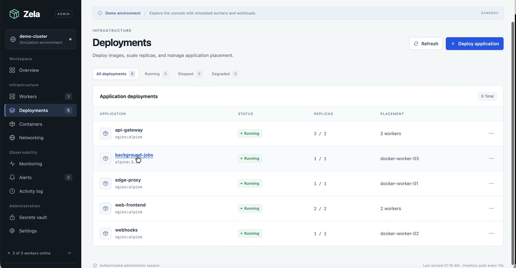Click the ADMIN badge beside Zela
The image size is (516, 268).
click(64, 14)
